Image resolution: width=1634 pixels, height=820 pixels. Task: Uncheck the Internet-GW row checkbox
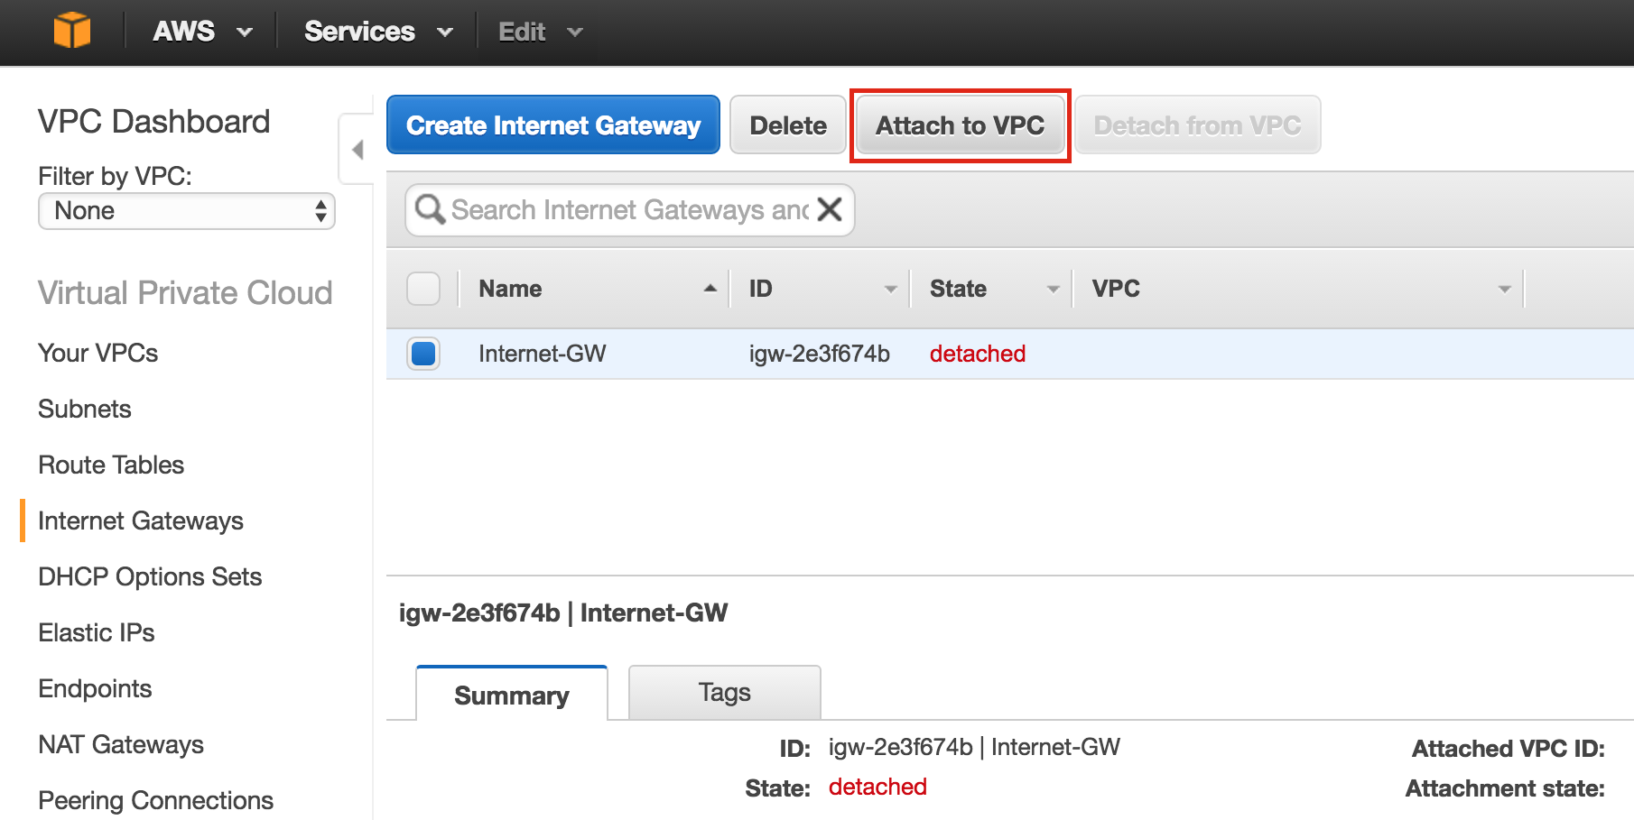click(423, 354)
